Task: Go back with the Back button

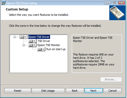Action: [75, 91]
